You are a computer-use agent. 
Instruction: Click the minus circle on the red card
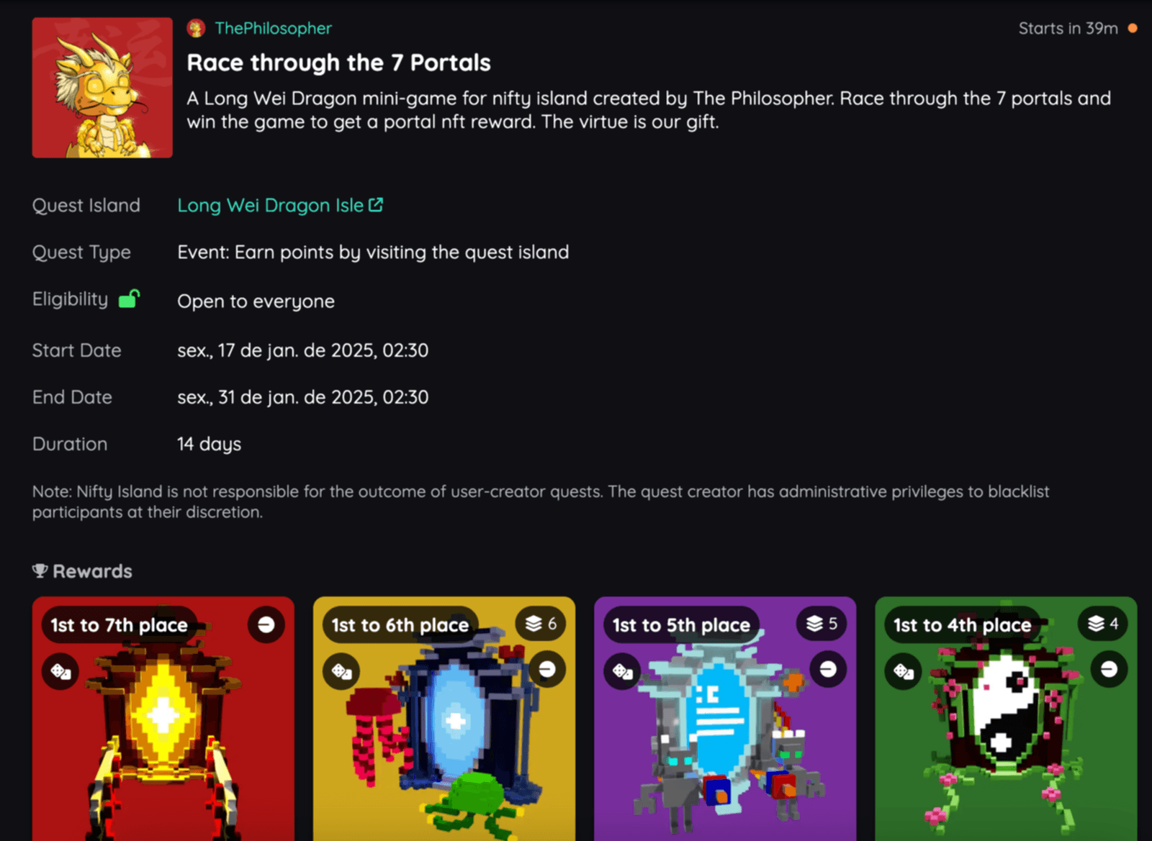(266, 624)
